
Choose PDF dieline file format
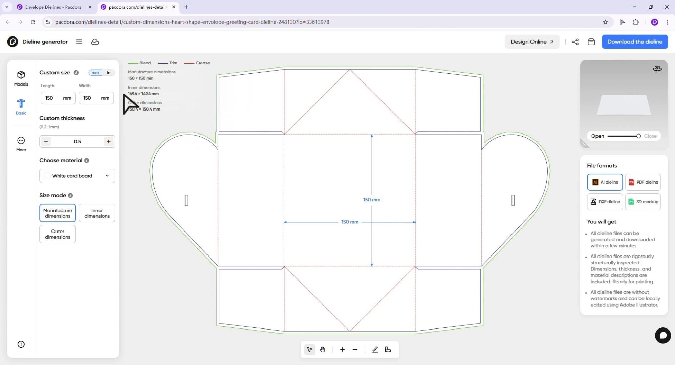pyautogui.click(x=643, y=182)
